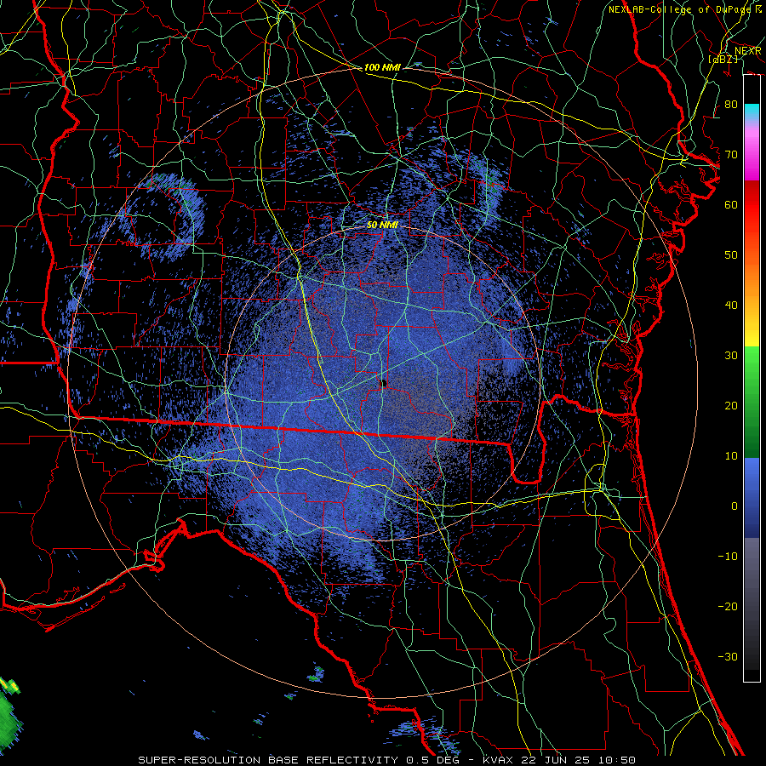Click the 20 value on the color scale
This screenshot has height=766, width=766.
pyautogui.click(x=731, y=406)
